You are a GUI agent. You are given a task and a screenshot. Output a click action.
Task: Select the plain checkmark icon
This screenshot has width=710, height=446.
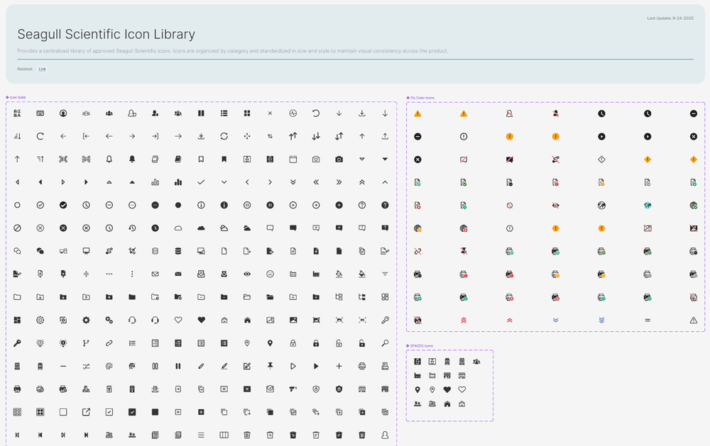coord(201,182)
